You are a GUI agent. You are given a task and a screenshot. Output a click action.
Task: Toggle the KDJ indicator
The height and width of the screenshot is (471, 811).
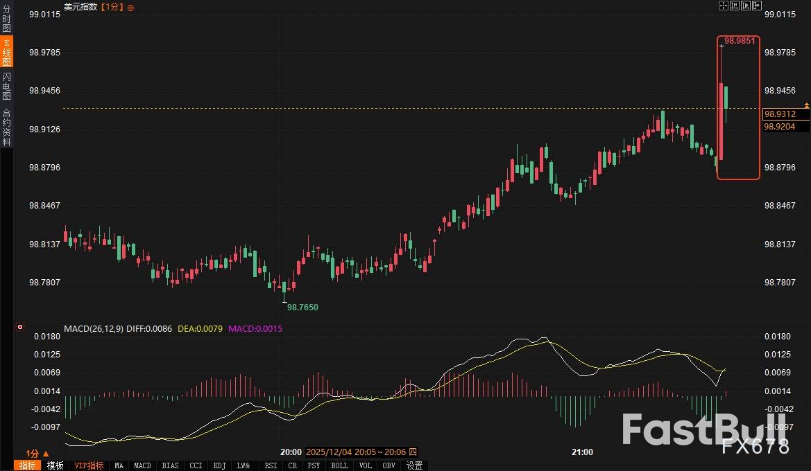[x=219, y=465]
